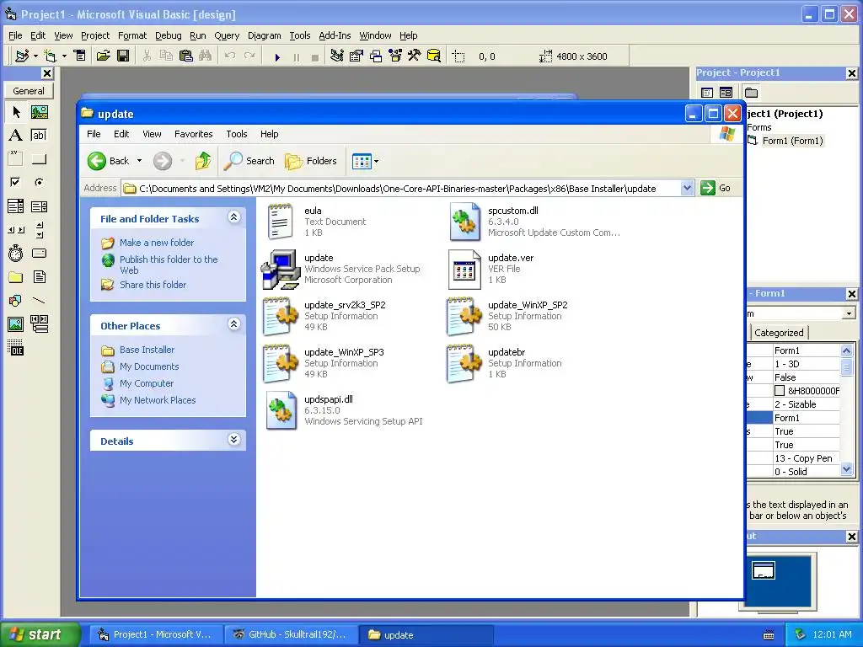
Task: Select the PictureBox control tool
Action: (x=39, y=112)
